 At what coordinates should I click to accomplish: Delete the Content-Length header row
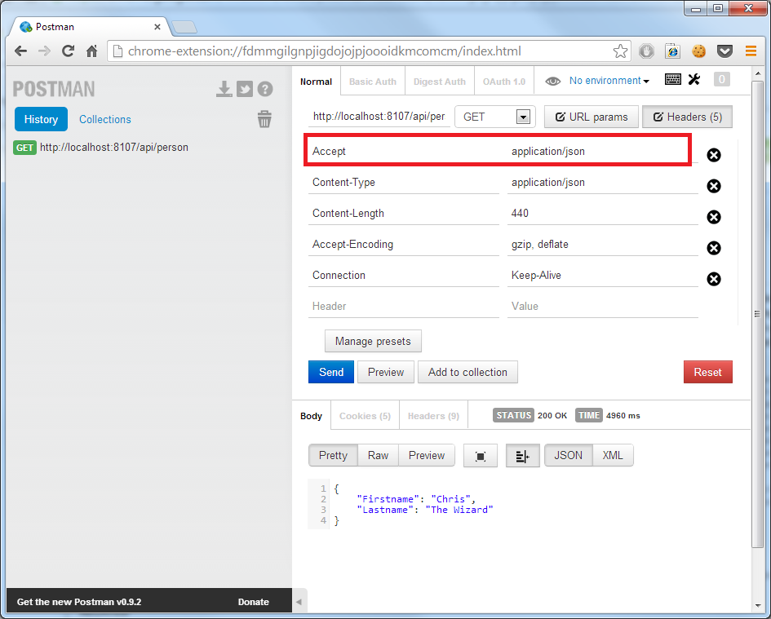713,217
